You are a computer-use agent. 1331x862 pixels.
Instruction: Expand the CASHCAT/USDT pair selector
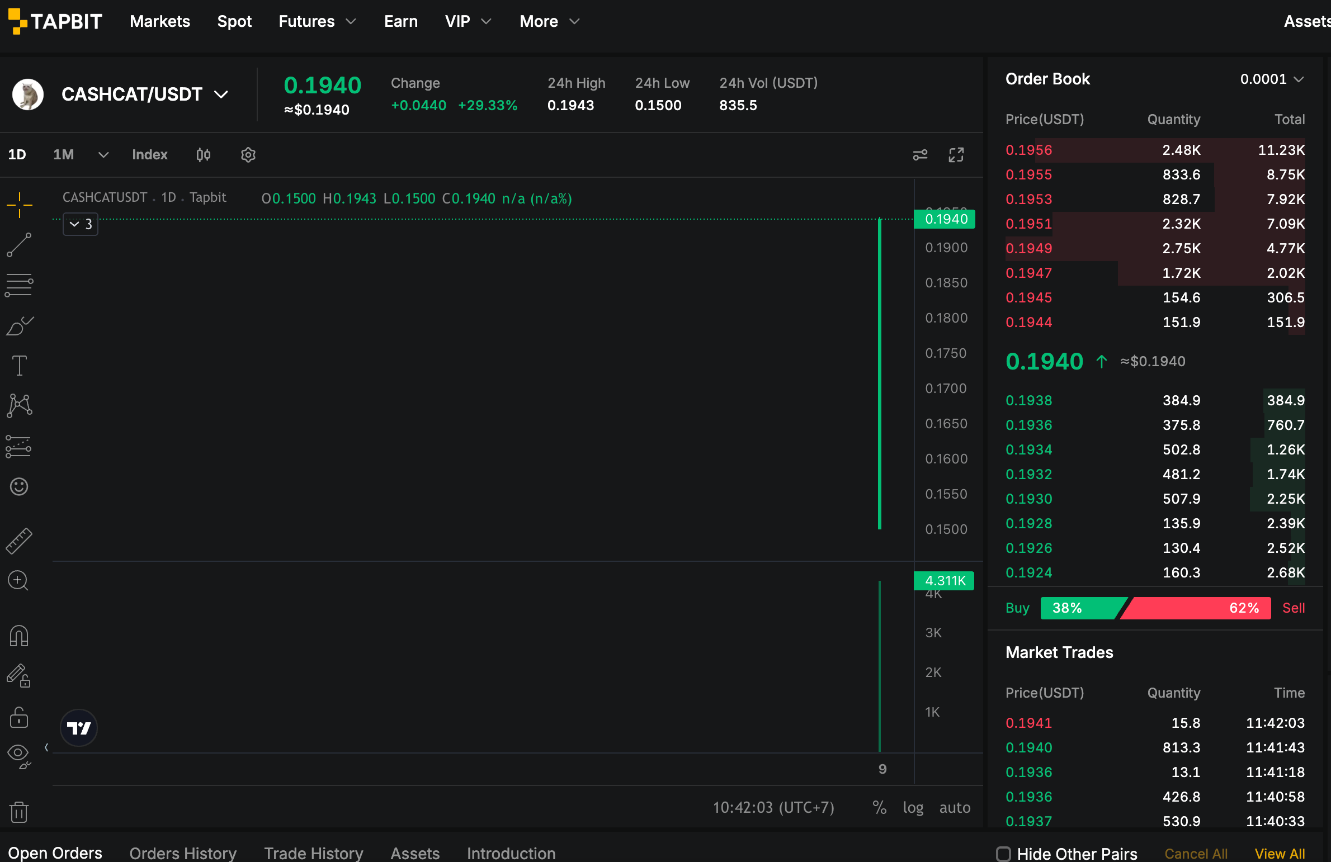pyautogui.click(x=221, y=94)
